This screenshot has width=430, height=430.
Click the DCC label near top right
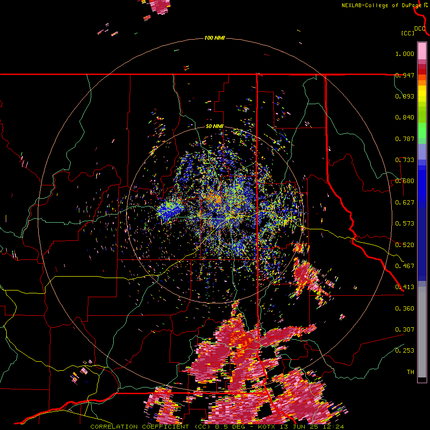419,29
